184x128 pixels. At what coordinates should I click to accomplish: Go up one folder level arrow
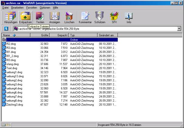(6, 29)
